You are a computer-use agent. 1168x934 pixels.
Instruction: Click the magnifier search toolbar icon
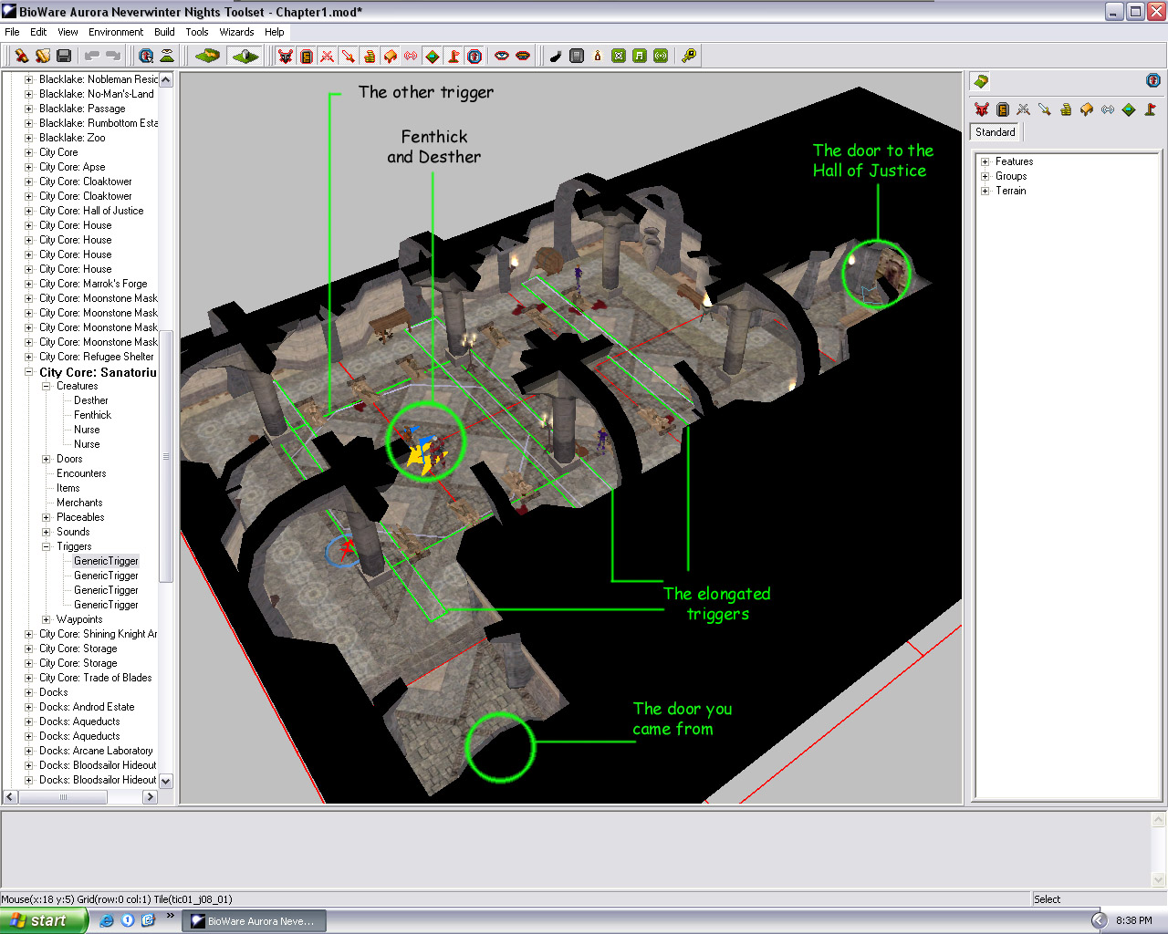(x=146, y=56)
